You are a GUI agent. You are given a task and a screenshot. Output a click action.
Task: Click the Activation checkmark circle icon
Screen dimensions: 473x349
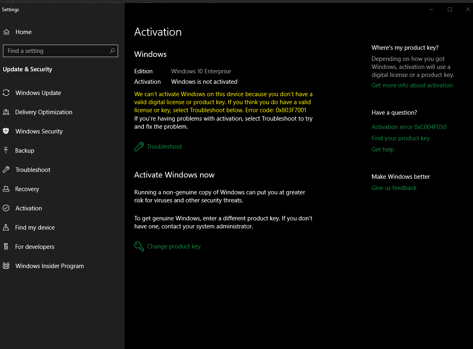[6, 208]
